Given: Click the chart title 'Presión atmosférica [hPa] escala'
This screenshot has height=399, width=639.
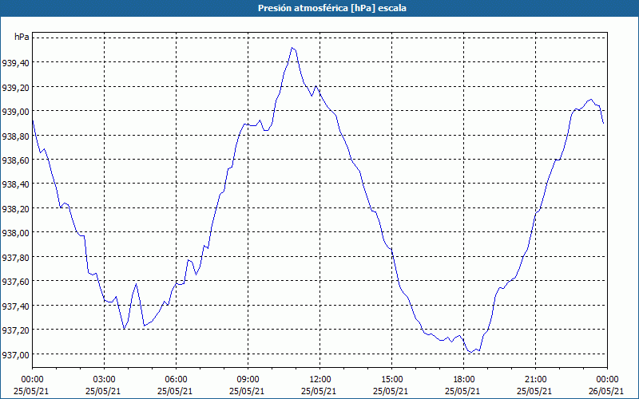Looking at the screenshot, I should point(331,8).
